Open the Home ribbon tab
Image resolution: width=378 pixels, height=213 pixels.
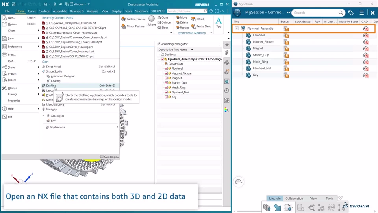click(x=20, y=11)
